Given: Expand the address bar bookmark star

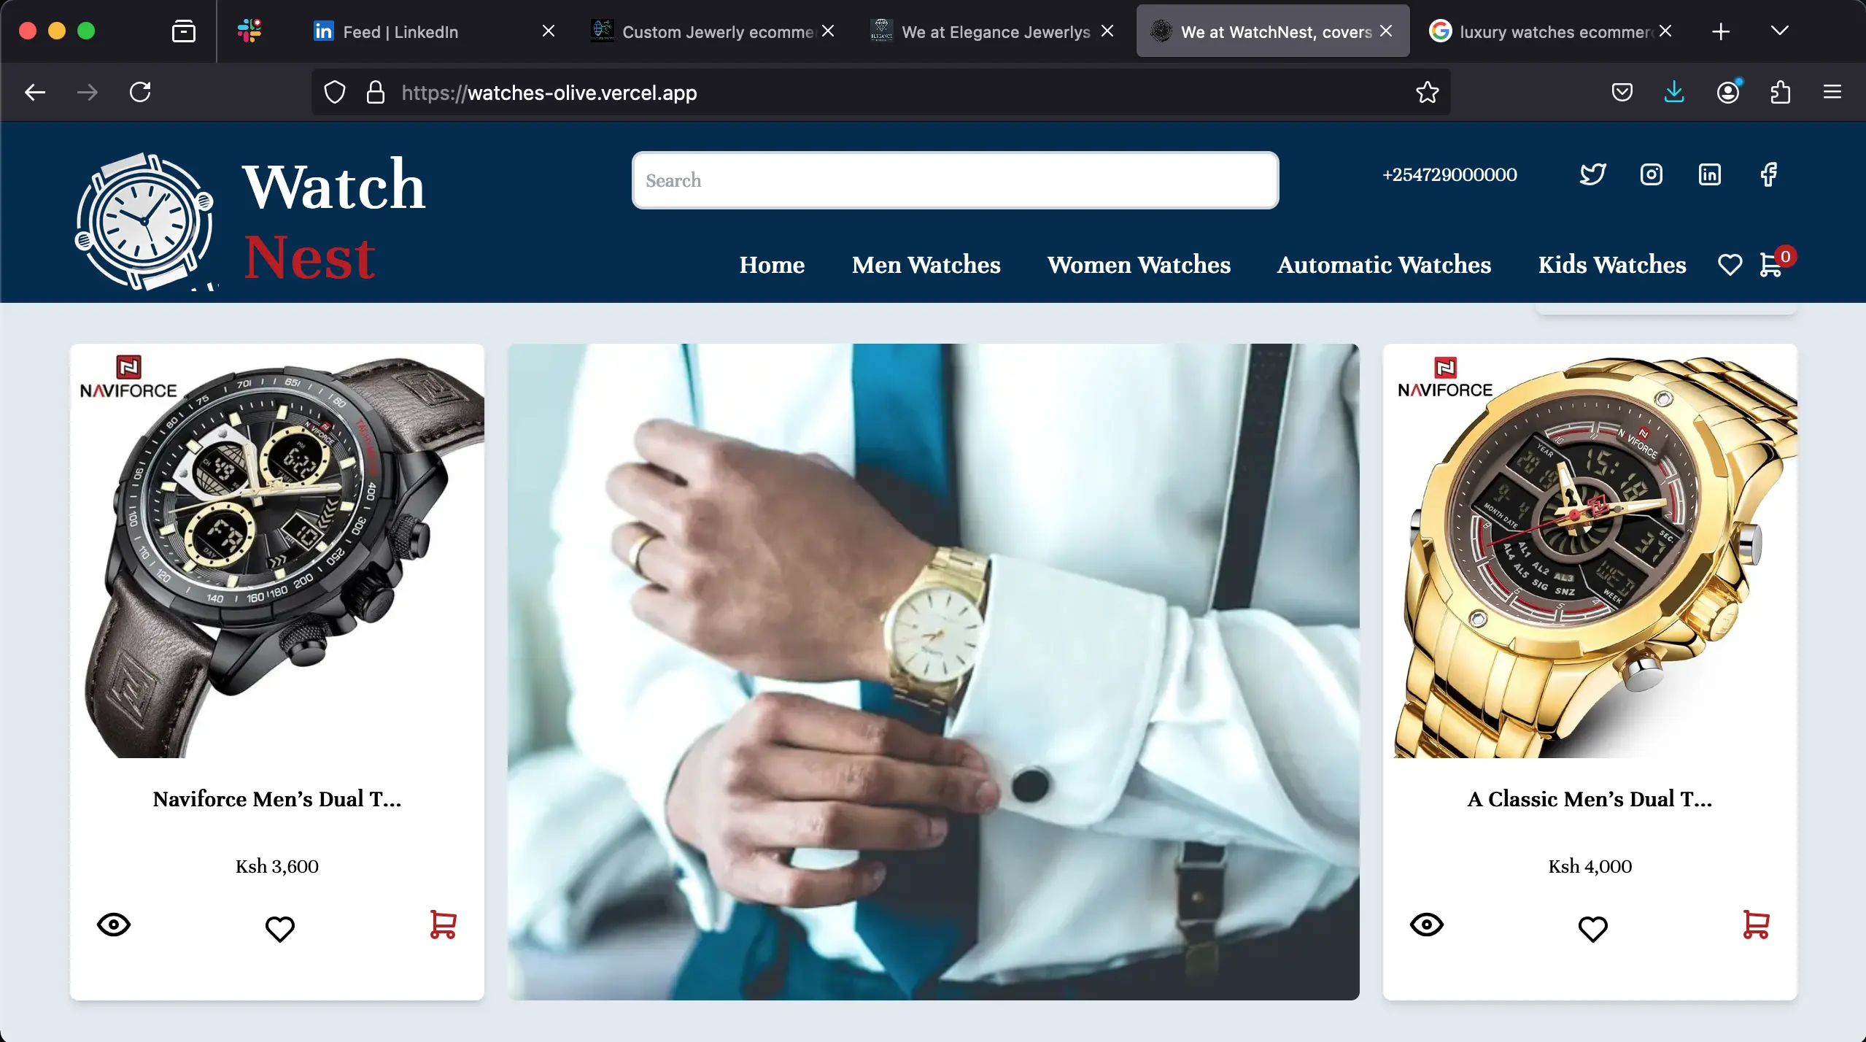Looking at the screenshot, I should pyautogui.click(x=1426, y=92).
